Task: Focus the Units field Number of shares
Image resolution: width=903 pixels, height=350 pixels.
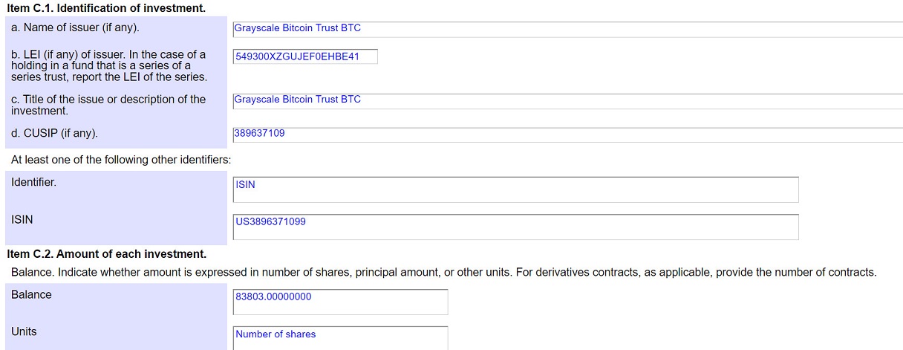Action: tap(341, 338)
